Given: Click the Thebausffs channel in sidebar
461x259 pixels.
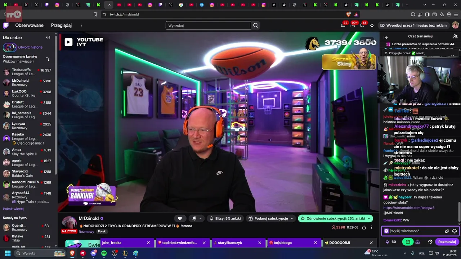Looking at the screenshot, I should point(27,72).
